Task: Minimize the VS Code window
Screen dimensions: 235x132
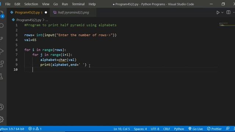Action: pyautogui.click(x=211, y=4)
